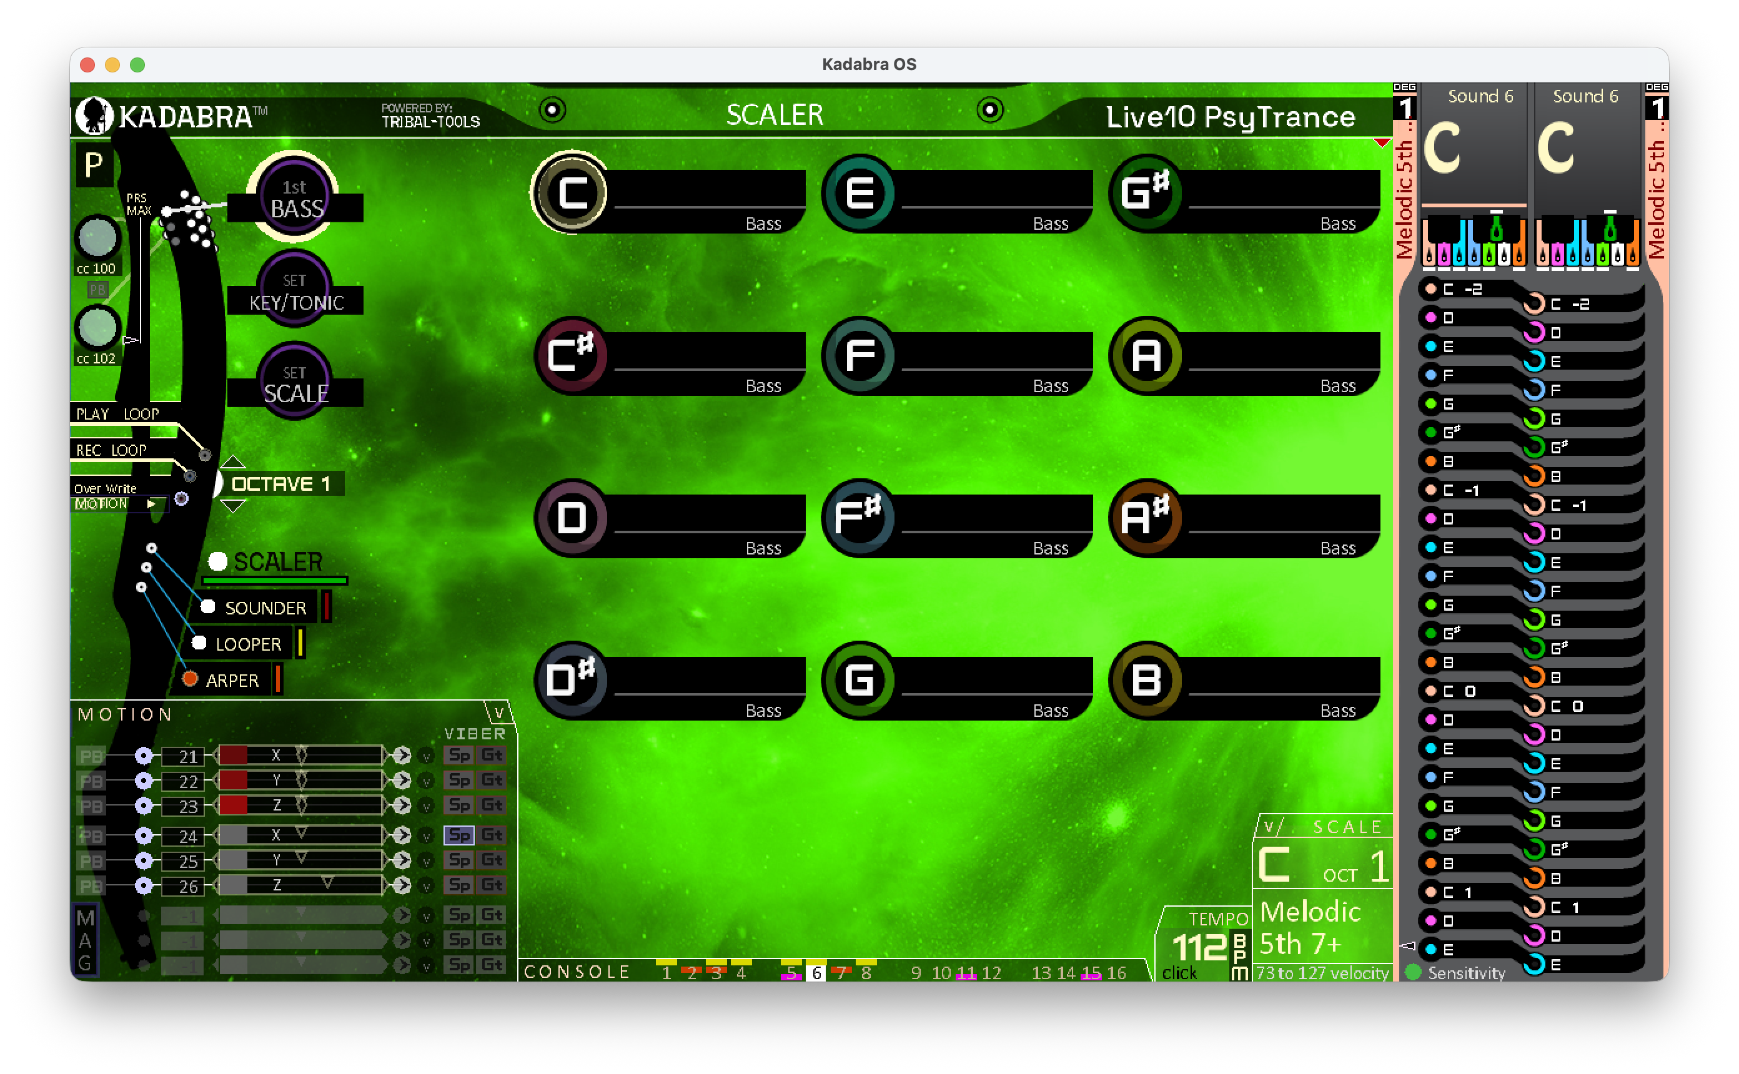Click the arrow icon in motion row 26

(x=402, y=886)
